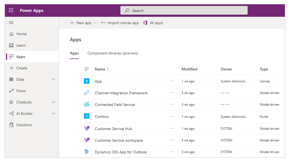This screenshot has width=290, height=162.
Task: Click the Connected Field Service app icon
Action: coord(86,105)
